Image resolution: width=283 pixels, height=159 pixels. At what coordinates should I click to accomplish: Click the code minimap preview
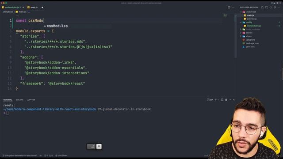pyautogui.click(x=225, y=15)
